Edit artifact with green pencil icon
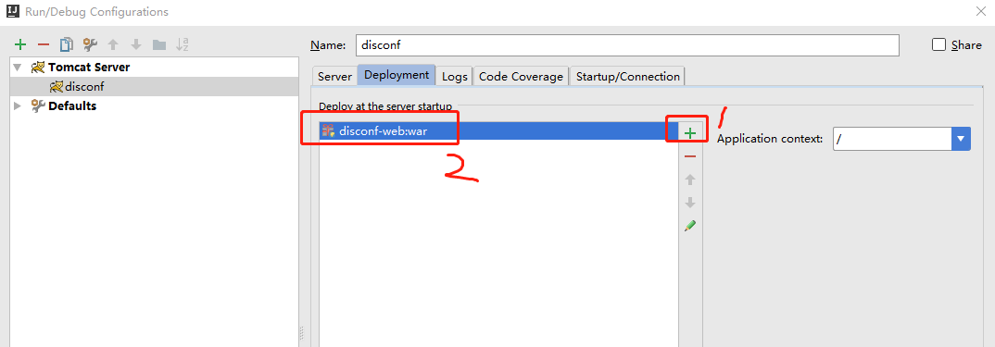The width and height of the screenshot is (995, 347). pyautogui.click(x=690, y=225)
